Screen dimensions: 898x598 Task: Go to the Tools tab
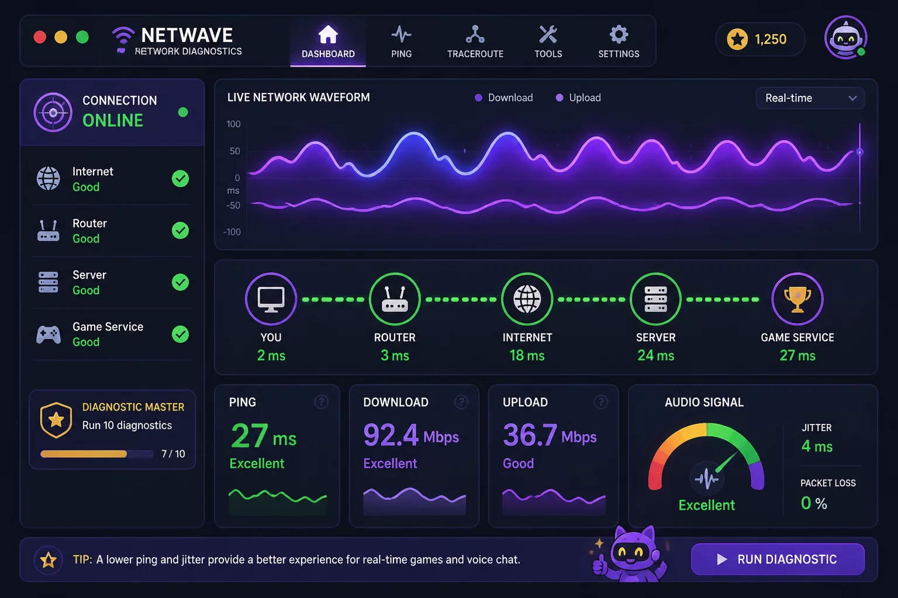pyautogui.click(x=548, y=41)
